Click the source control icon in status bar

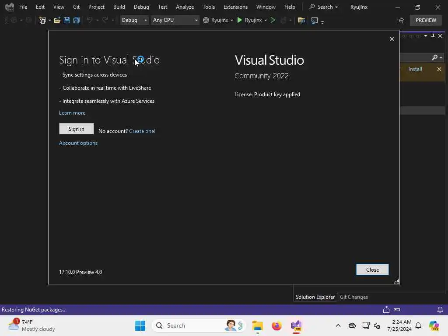386,310
